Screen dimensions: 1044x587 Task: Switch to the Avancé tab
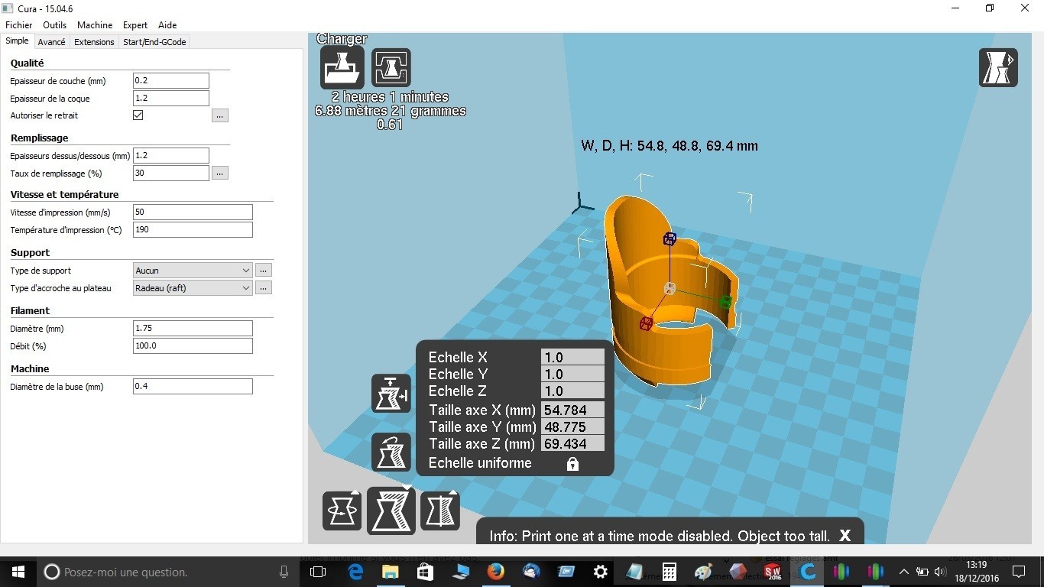(51, 42)
